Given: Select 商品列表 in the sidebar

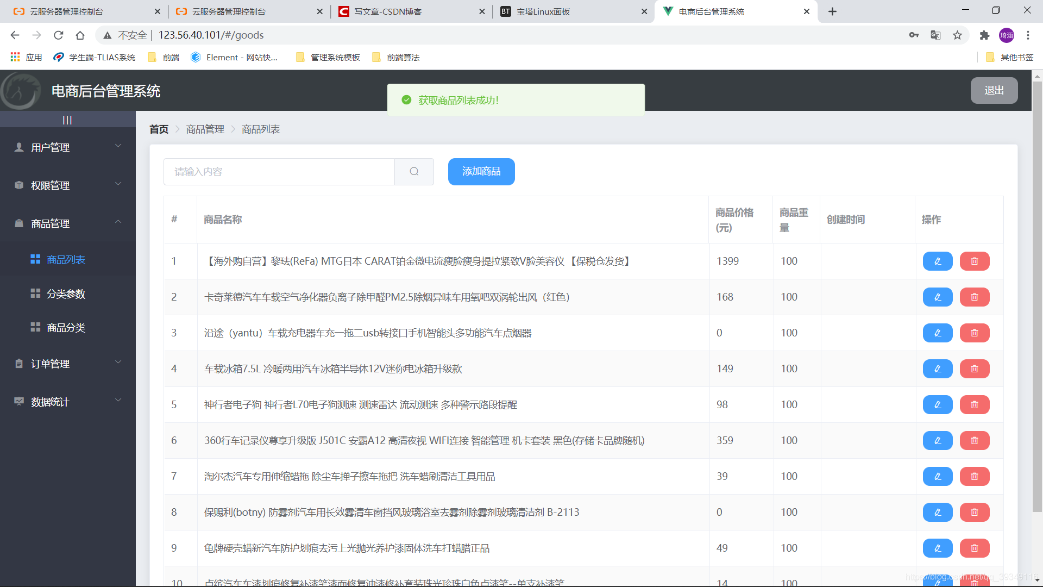Looking at the screenshot, I should click(x=68, y=260).
